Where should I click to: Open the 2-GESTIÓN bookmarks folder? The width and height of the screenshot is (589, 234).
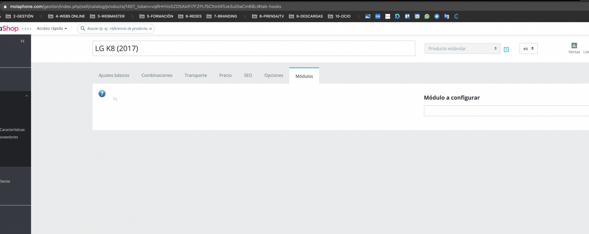[x=20, y=16]
